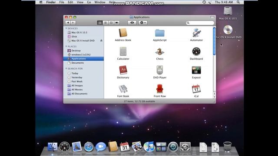Select Mac OS X 10.5 in sidebar
The image size is (278, 156).
point(83,32)
